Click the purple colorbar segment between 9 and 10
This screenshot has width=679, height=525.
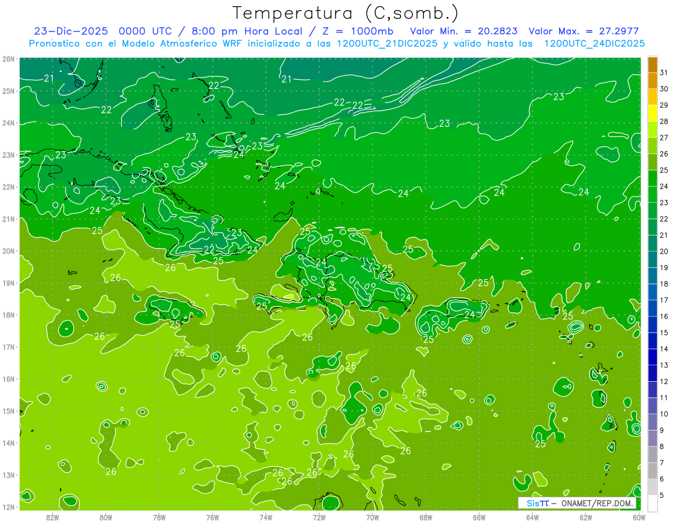[652, 422]
